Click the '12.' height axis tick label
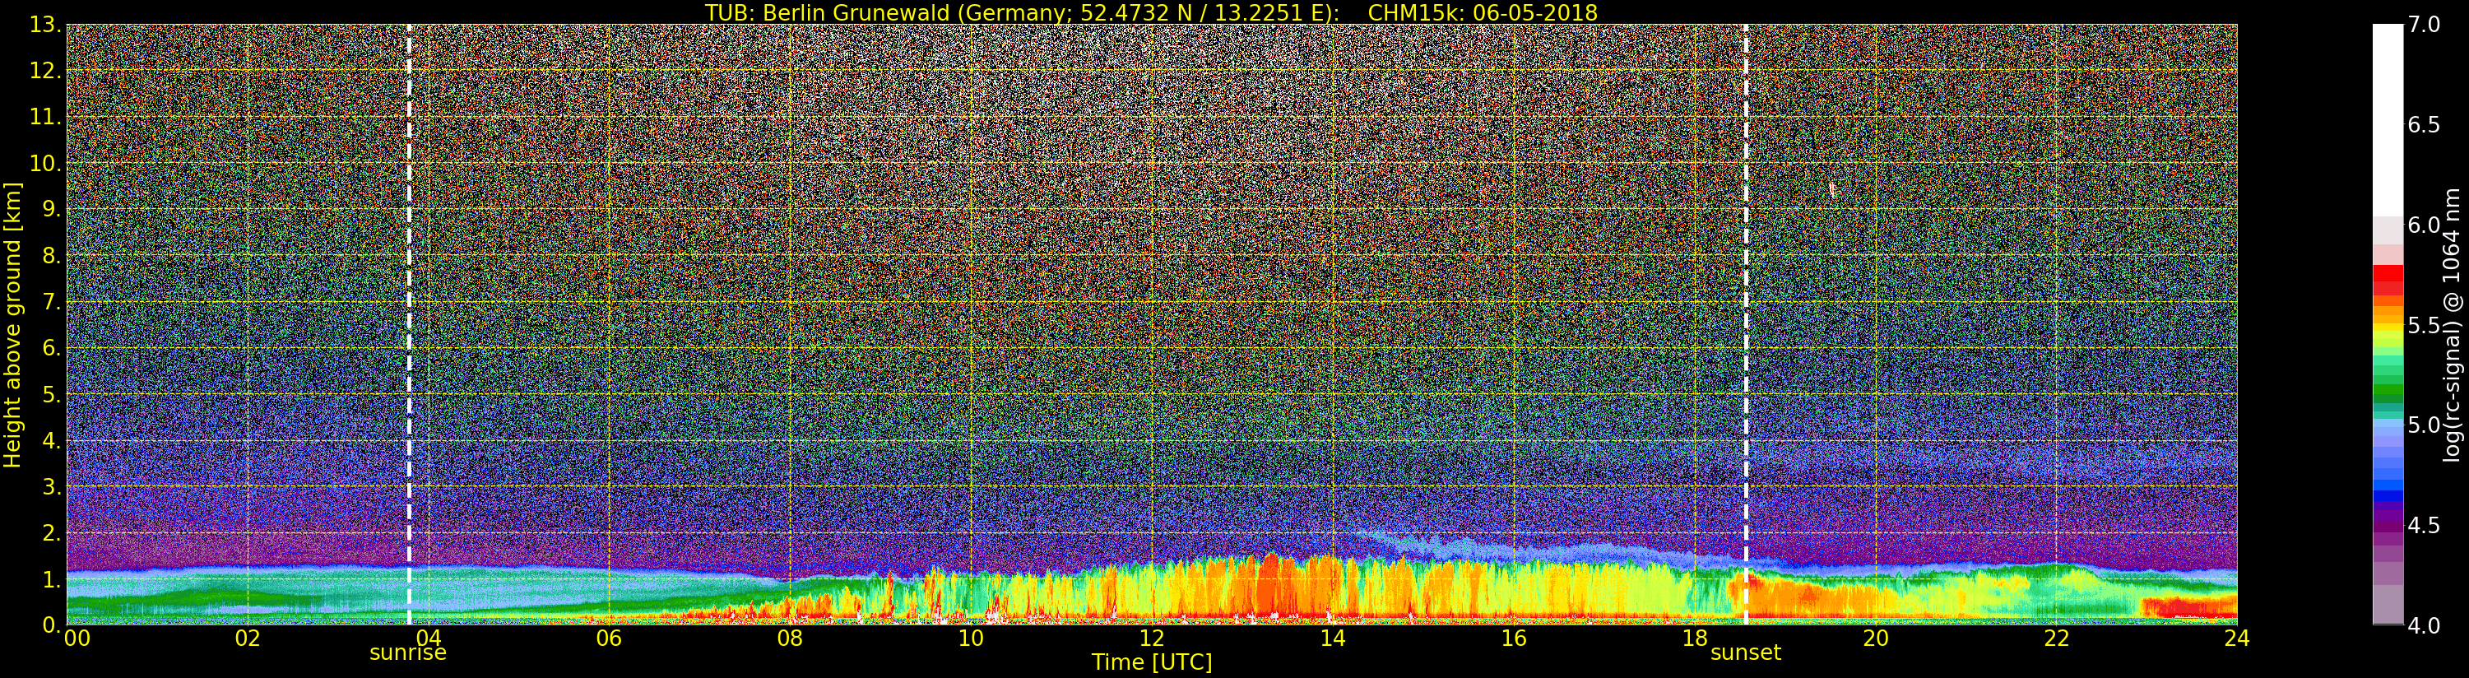2469x678 pixels. (45, 71)
